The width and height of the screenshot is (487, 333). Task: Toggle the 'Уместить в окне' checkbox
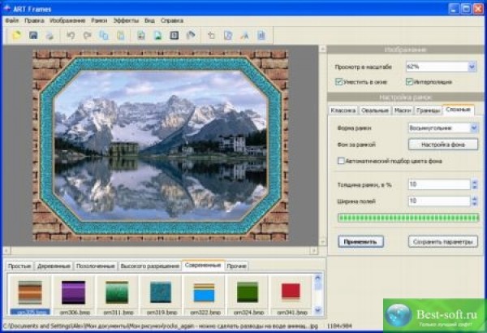click(x=338, y=82)
